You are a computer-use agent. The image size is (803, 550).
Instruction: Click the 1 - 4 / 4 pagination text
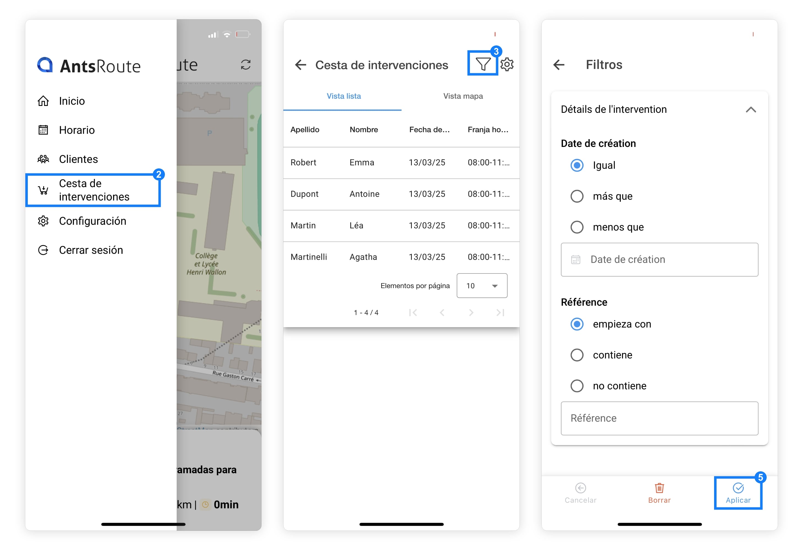click(366, 313)
